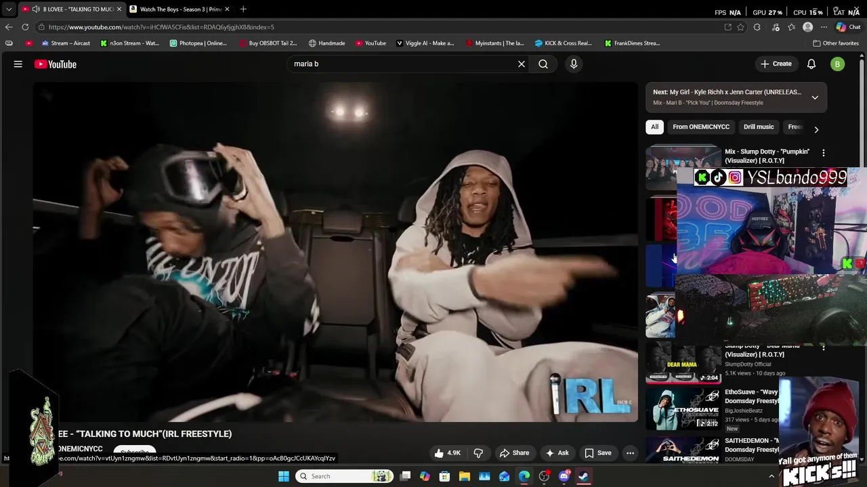Open the YouTube hamburger guide menu
The width and height of the screenshot is (867, 487).
[x=18, y=64]
